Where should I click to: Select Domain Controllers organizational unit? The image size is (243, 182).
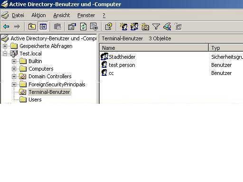point(50,76)
